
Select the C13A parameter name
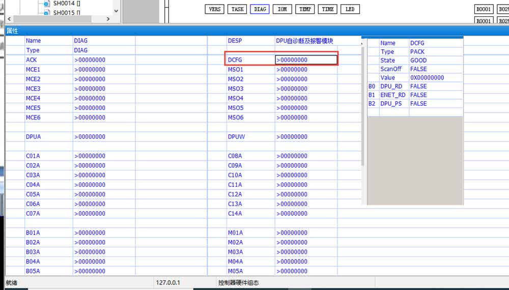(x=235, y=204)
